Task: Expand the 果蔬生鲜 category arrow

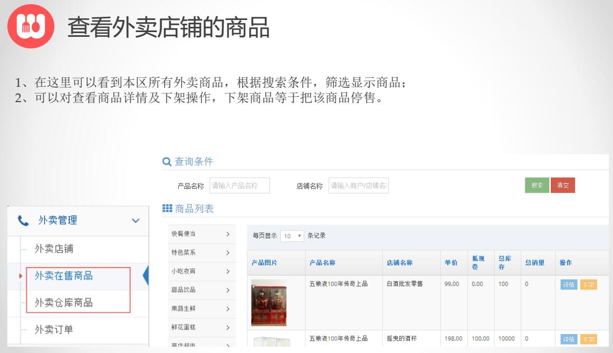Action: [228, 309]
